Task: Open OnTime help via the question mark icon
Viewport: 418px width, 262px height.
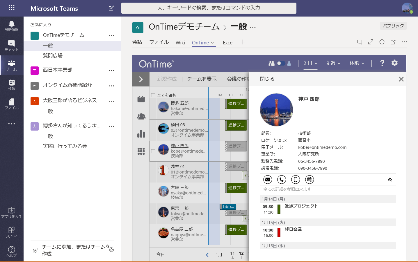Action: pos(382,63)
